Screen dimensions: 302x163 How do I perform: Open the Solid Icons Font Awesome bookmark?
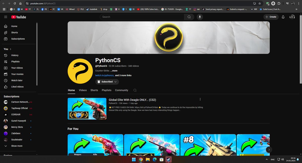[x=270, y=9]
